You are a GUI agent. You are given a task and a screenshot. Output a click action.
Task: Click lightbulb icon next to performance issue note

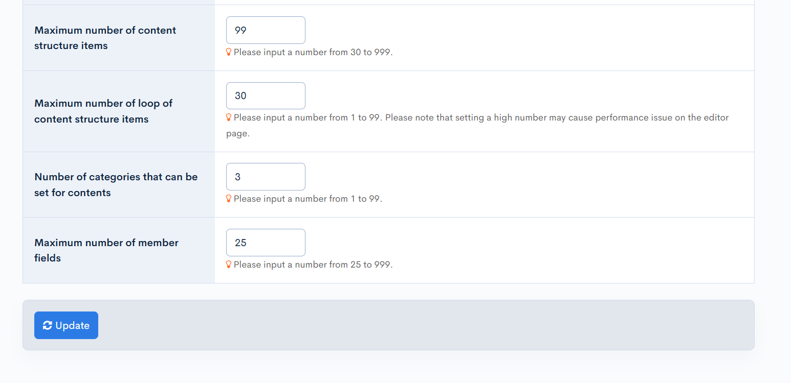point(229,117)
